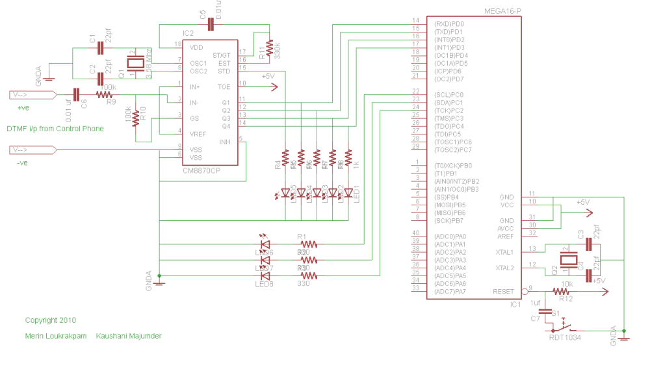The width and height of the screenshot is (650, 371).
Task: Select the LED1 diode symbol
Action: 348,193
